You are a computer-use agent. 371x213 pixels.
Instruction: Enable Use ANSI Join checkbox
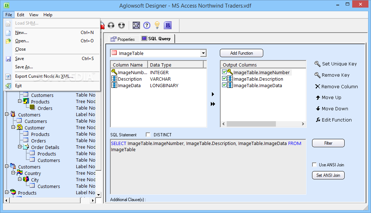coord(314,165)
